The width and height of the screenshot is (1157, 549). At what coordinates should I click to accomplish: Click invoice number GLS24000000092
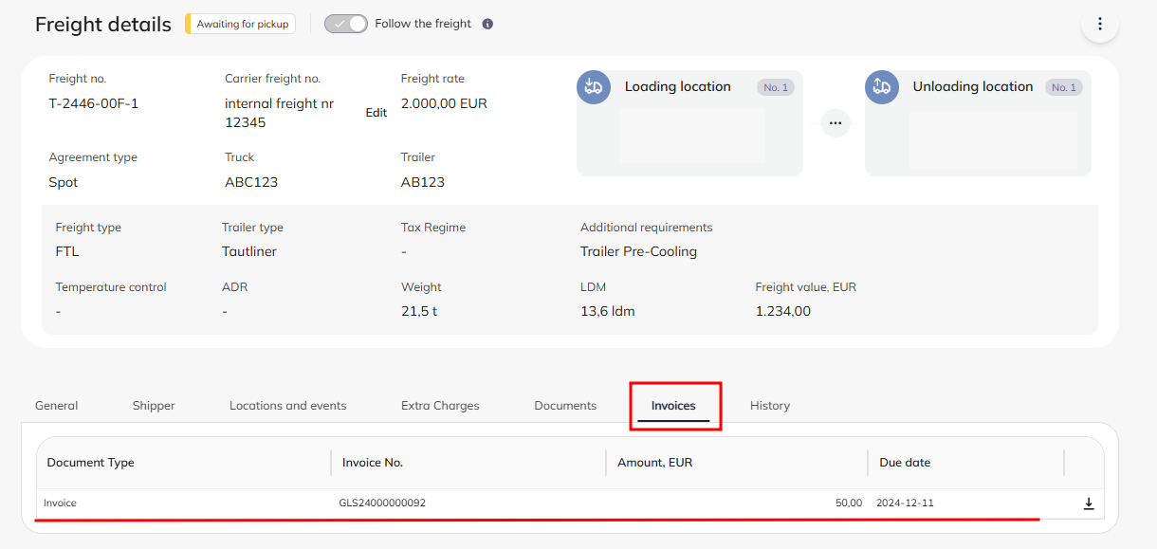point(382,503)
